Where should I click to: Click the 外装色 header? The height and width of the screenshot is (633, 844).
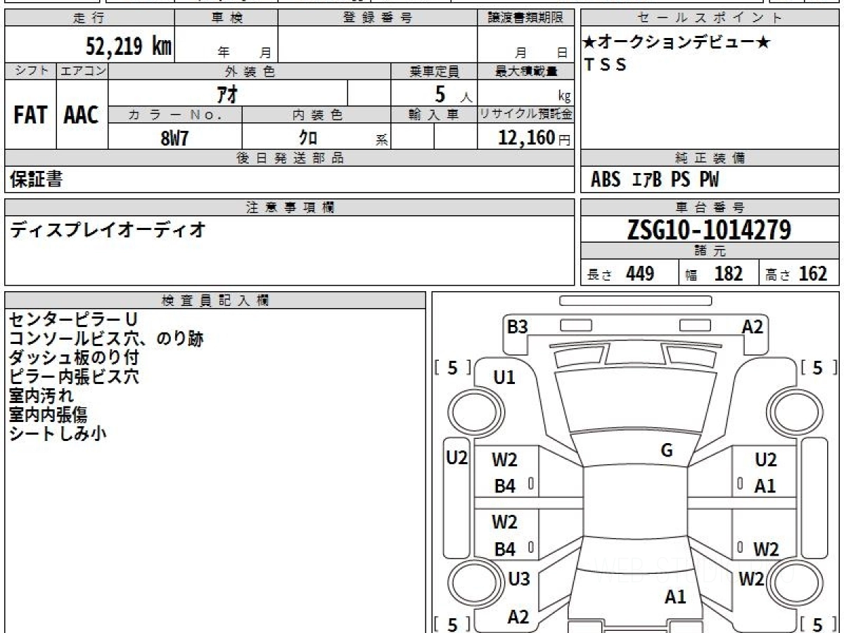point(250,71)
